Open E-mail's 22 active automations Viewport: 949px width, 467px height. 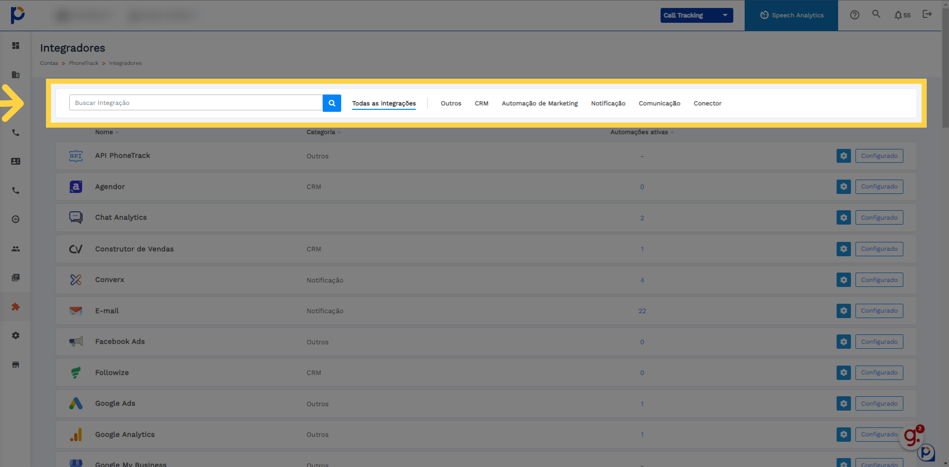pyautogui.click(x=642, y=311)
